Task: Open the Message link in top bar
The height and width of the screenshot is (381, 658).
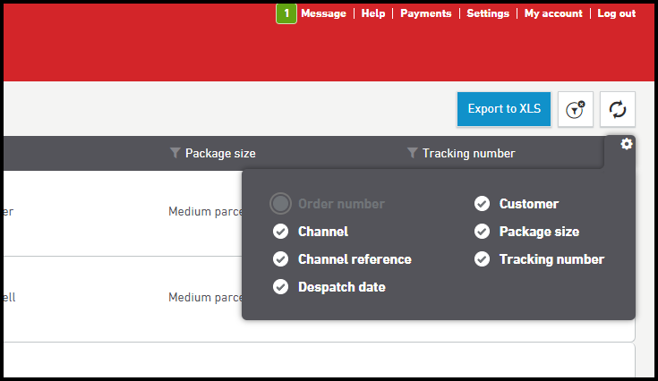Action: click(323, 13)
